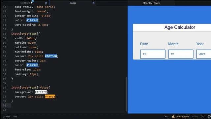Click the Month label in preview
The width and height of the screenshot is (211, 119).
(x=173, y=44)
